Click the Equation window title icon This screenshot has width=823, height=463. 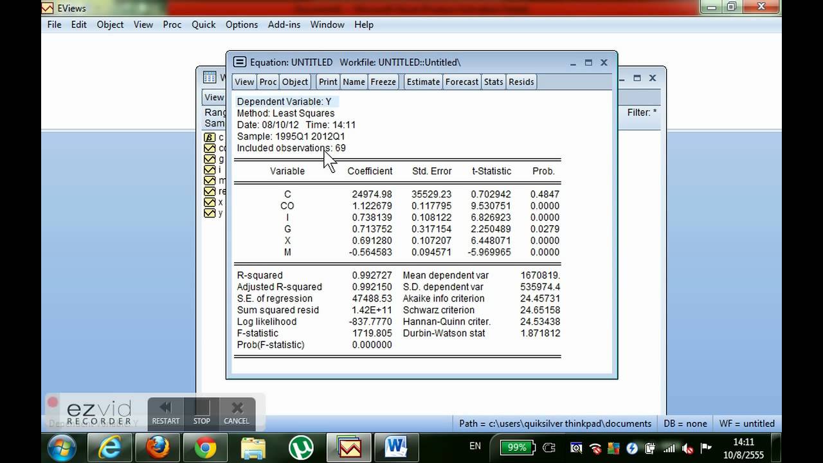(240, 62)
